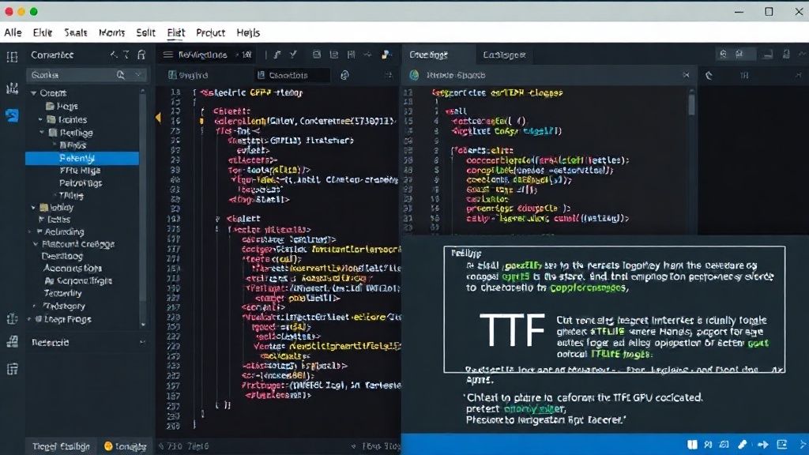Switch to the first editor file tab
The height and width of the screenshot is (455, 809).
[x=188, y=75]
